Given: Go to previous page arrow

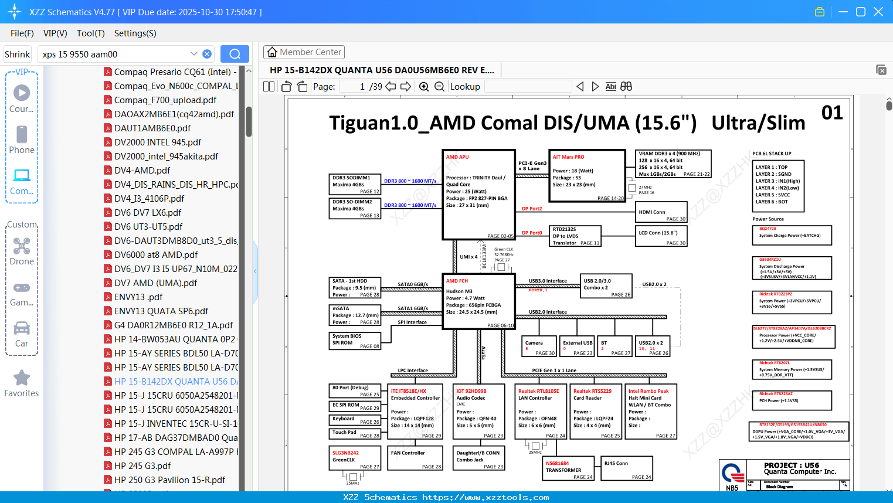Looking at the screenshot, I should 391,87.
